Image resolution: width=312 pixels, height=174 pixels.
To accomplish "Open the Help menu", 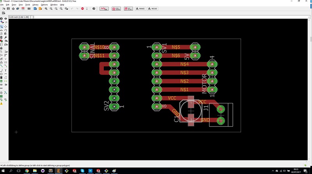I will (62, 5).
